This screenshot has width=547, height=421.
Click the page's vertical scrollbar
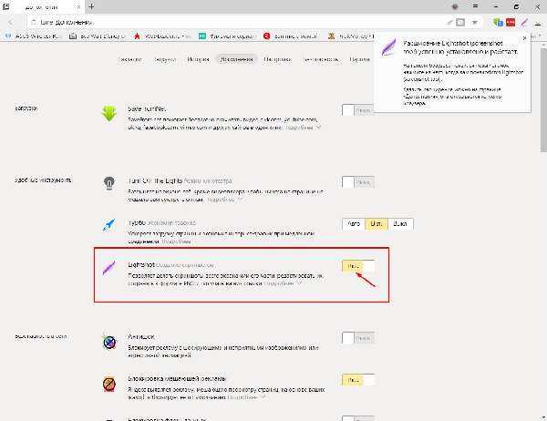pyautogui.click(x=542, y=228)
